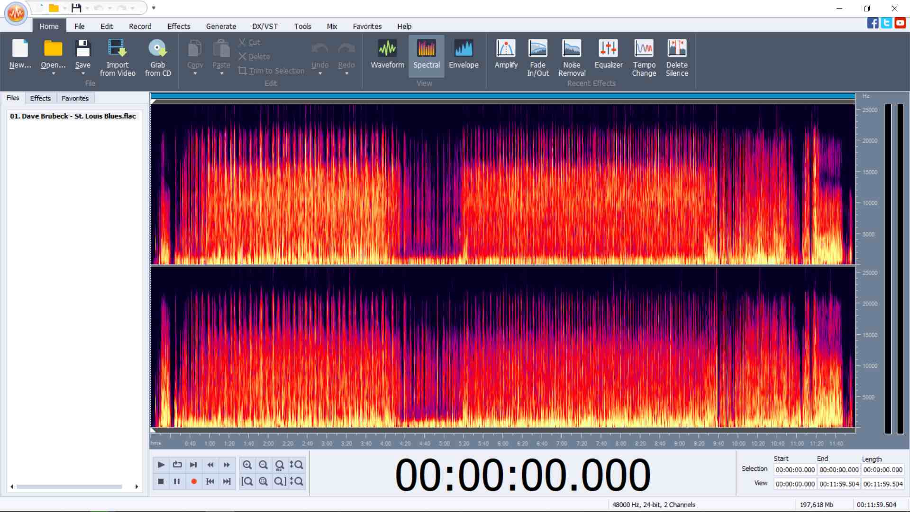Switch to Envelope view
The width and height of the screenshot is (910, 512).
(463, 54)
